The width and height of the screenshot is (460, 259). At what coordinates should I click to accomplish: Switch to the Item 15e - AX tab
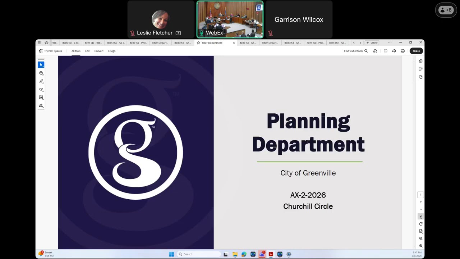(x=337, y=43)
